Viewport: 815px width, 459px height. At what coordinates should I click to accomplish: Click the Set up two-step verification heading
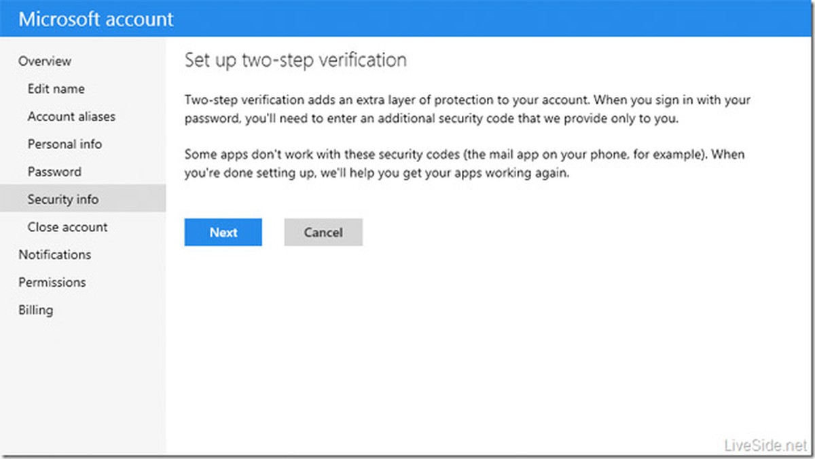click(x=295, y=60)
